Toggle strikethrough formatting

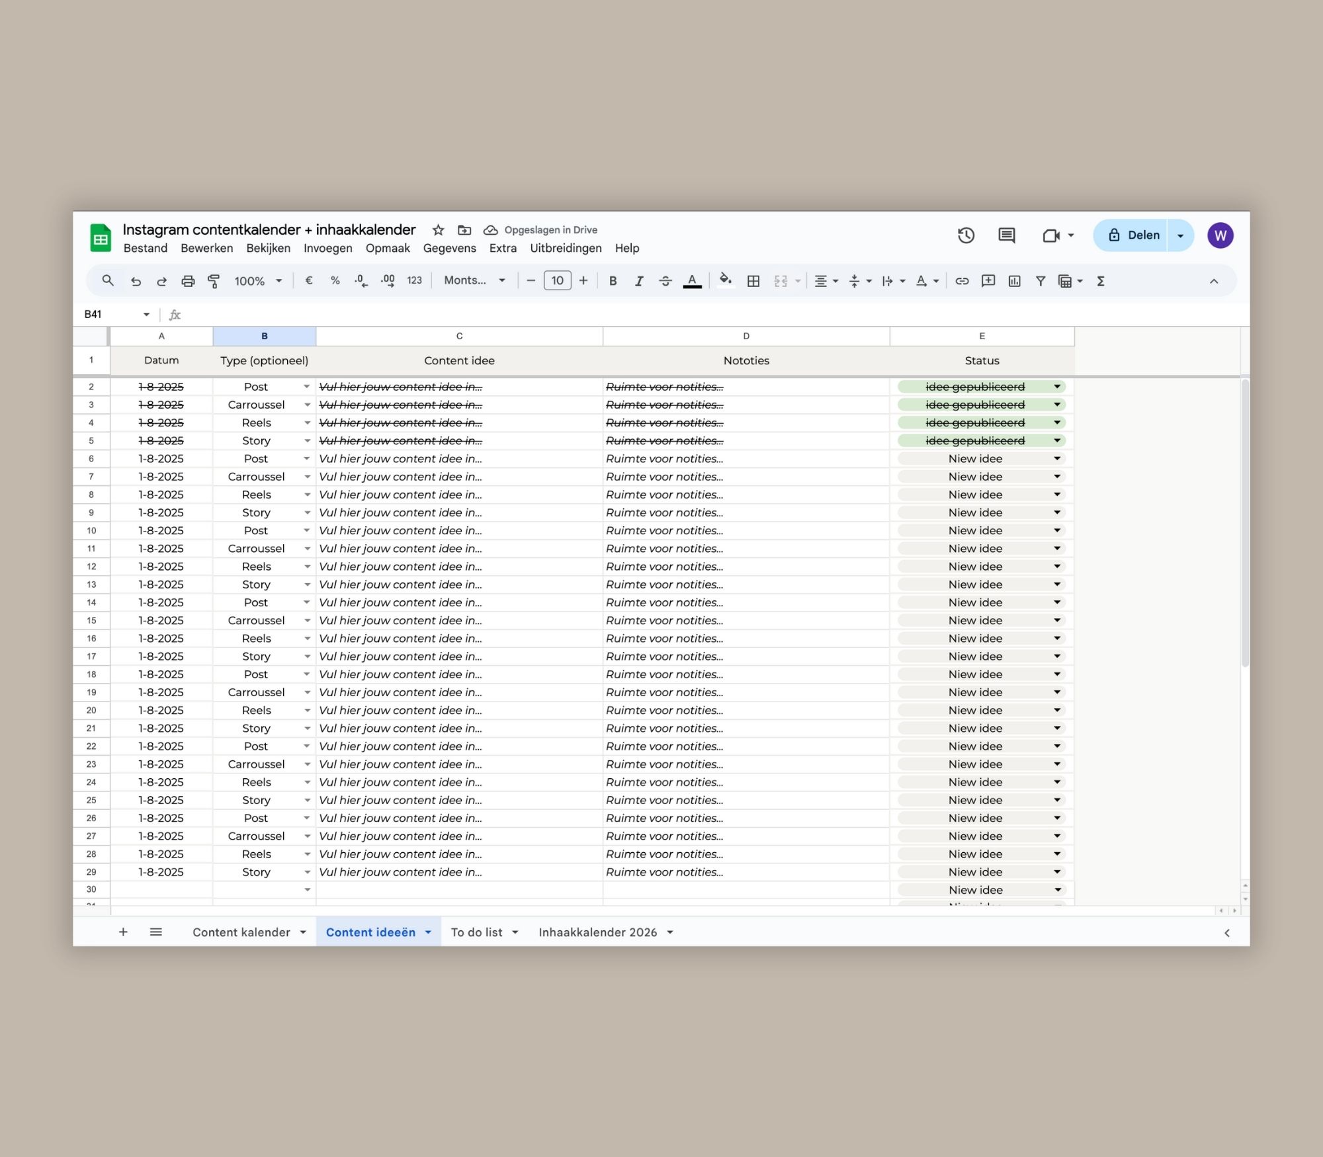coord(665,281)
